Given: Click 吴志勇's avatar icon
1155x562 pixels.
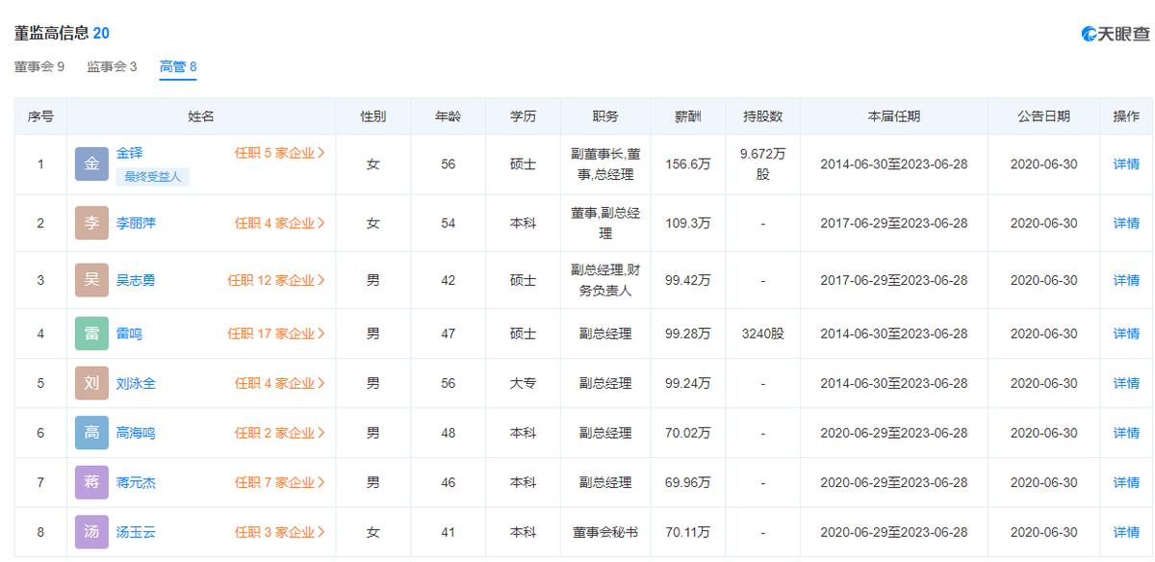Looking at the screenshot, I should click(91, 279).
